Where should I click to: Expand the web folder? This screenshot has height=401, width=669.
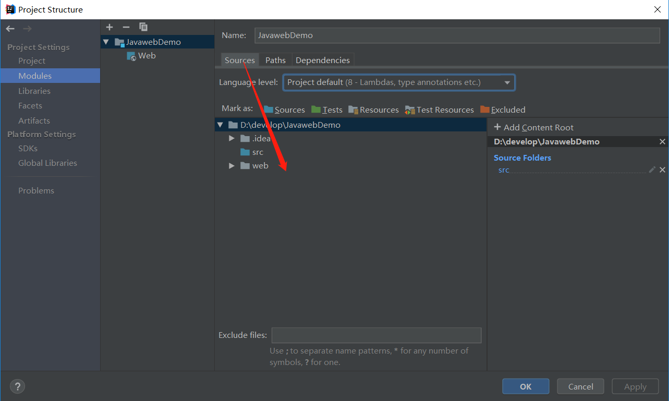click(x=232, y=166)
